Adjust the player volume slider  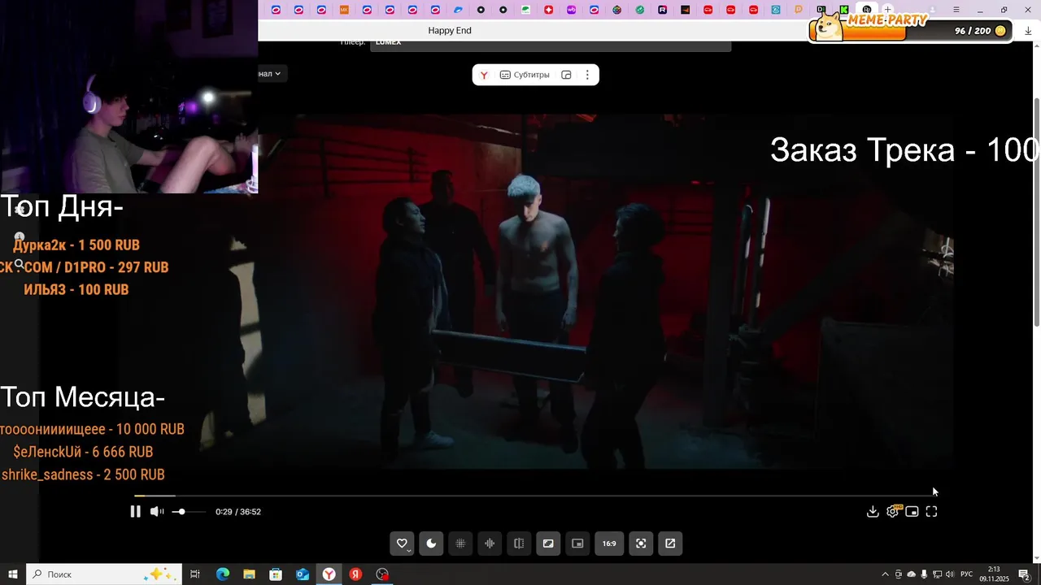tap(188, 512)
